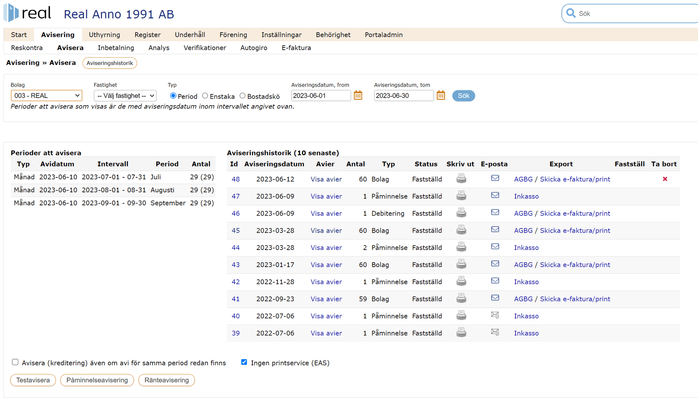Email avisering 44 via envelope icon
This screenshot has width=698, height=402.
coord(495,246)
